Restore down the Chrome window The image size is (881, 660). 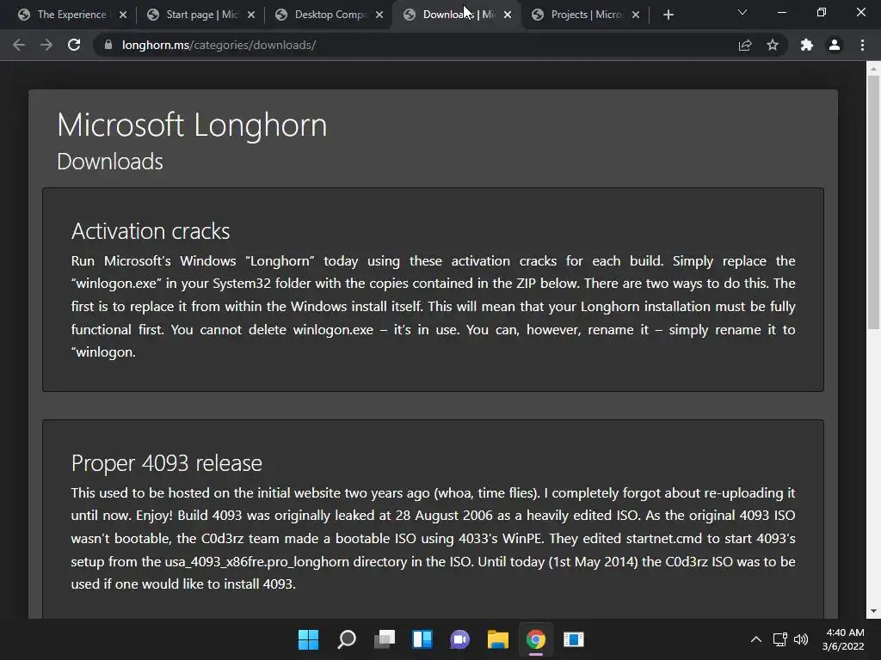point(822,12)
